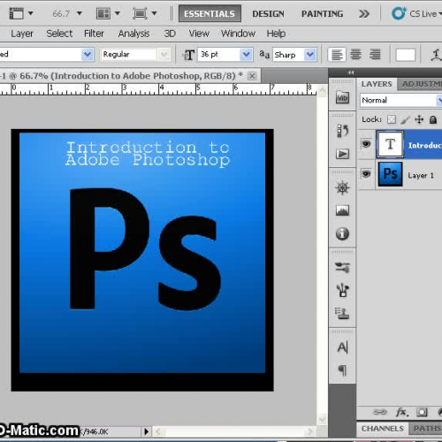The height and width of the screenshot is (442, 442).
Task: Open the 3D menu
Action: point(170,34)
